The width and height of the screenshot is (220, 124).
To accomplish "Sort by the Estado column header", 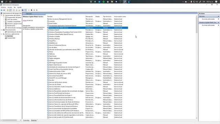I will pyautogui.click(x=98, y=17).
